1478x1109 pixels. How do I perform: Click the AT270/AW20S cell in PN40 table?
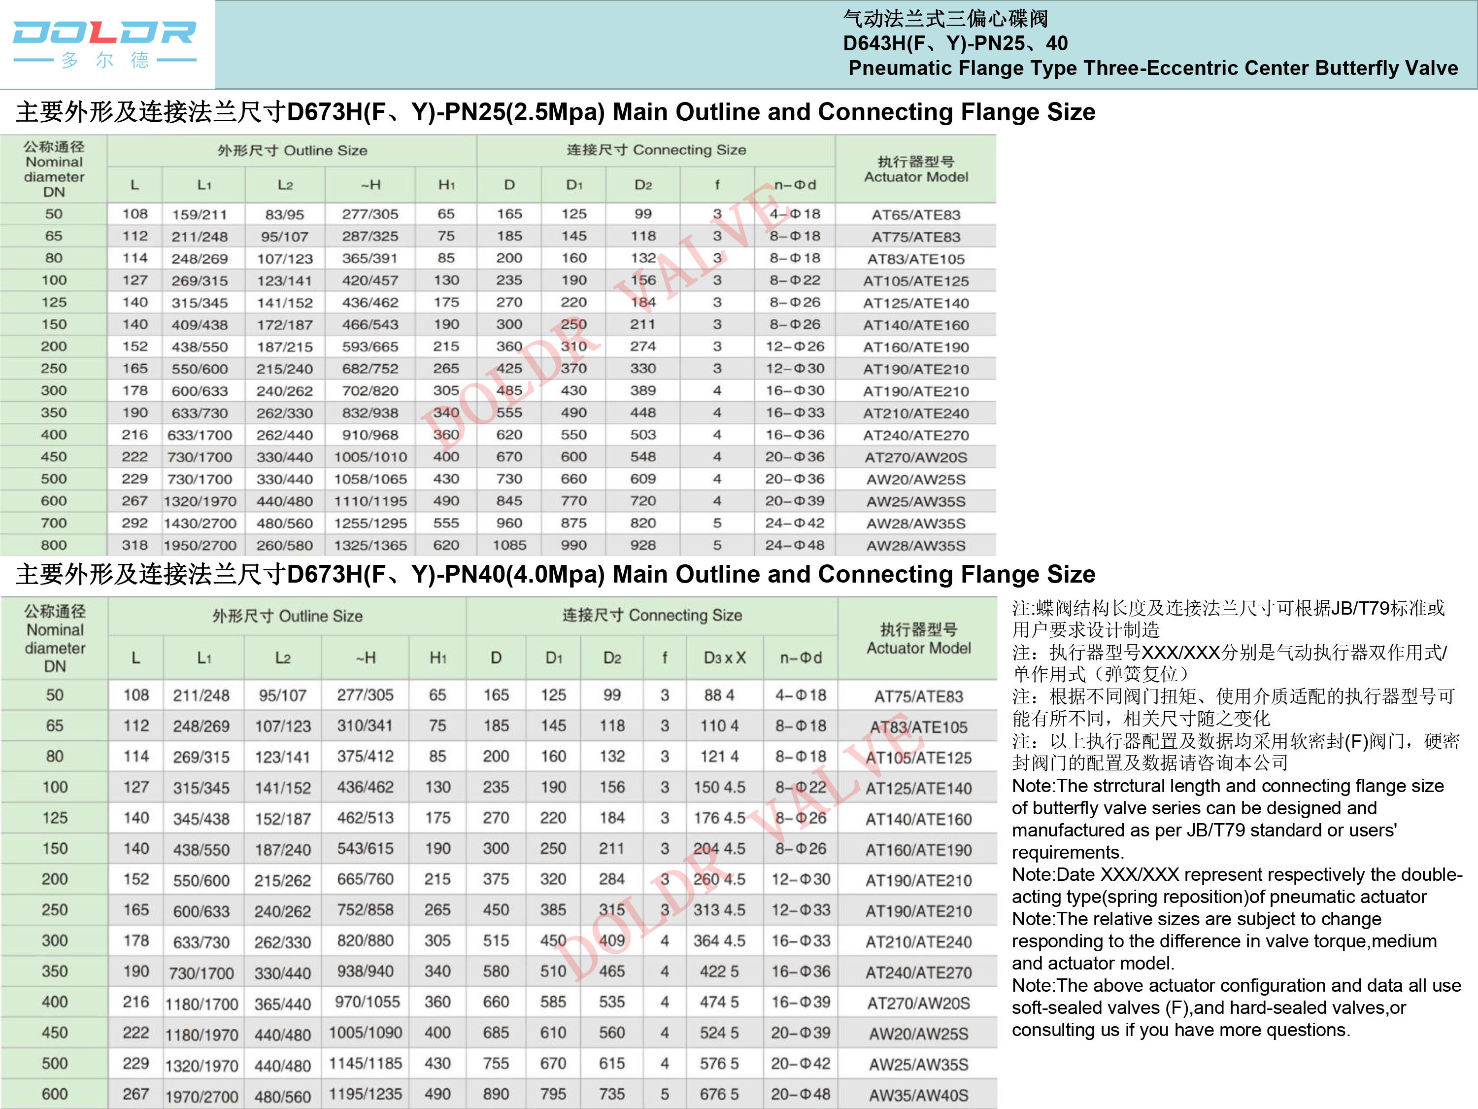tap(918, 1003)
